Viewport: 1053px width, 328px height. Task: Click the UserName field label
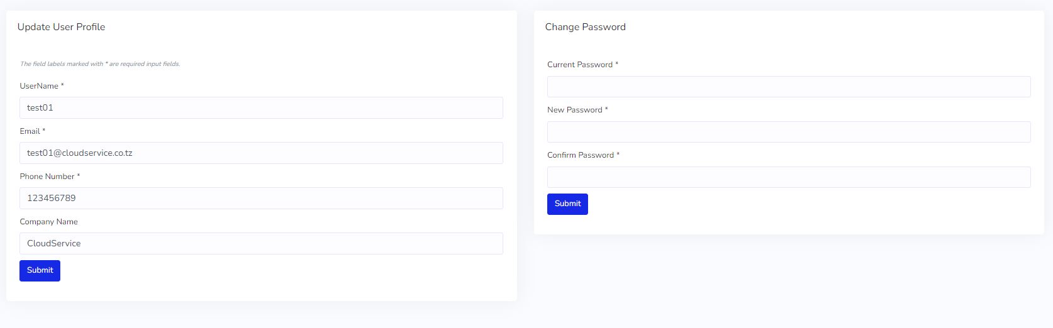click(x=39, y=86)
